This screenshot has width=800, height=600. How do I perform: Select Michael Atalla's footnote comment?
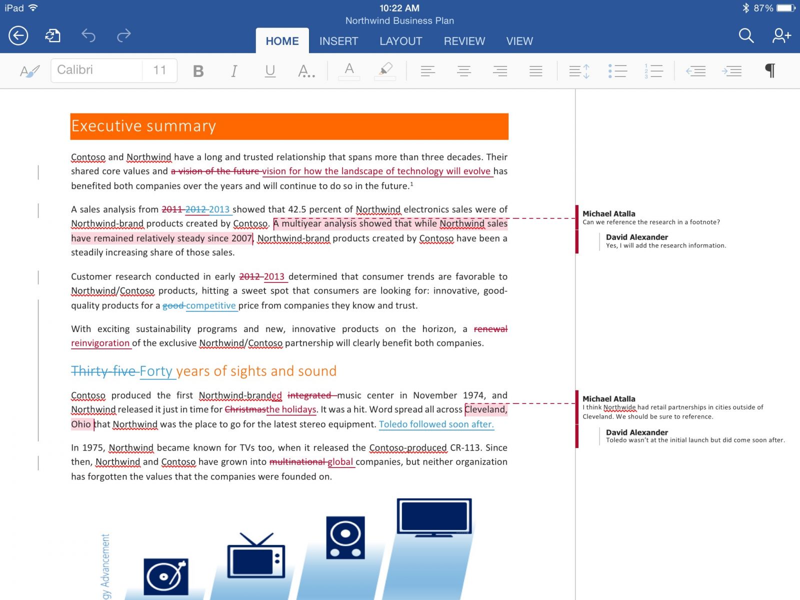click(x=651, y=217)
